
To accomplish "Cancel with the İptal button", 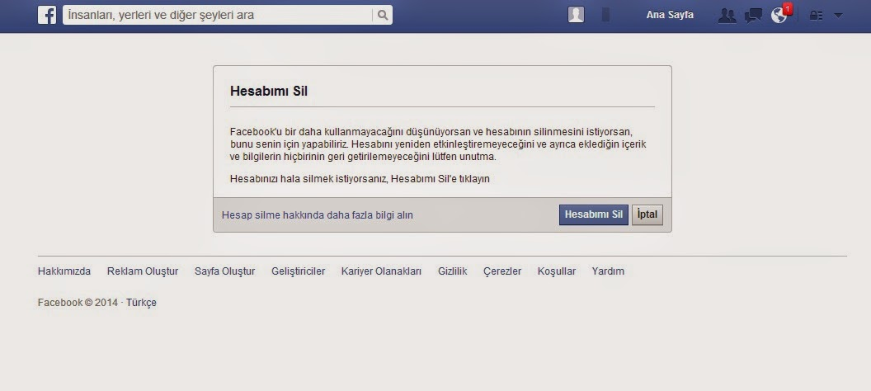I will (647, 214).
